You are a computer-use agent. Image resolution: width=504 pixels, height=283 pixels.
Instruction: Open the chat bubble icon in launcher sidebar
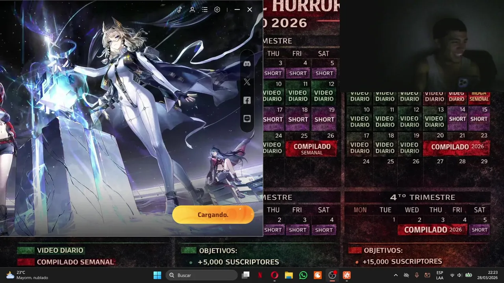[247, 119]
